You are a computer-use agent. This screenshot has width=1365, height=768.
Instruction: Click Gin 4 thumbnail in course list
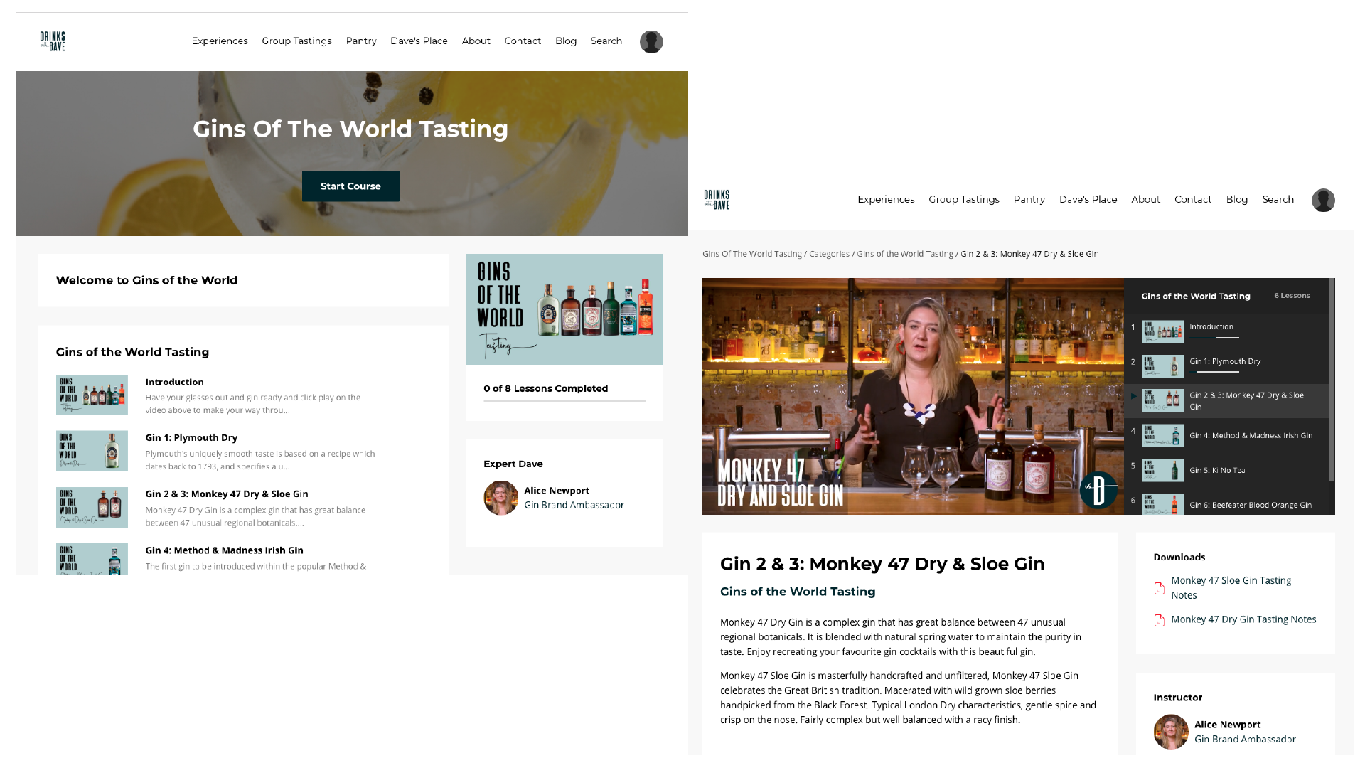[92, 559]
